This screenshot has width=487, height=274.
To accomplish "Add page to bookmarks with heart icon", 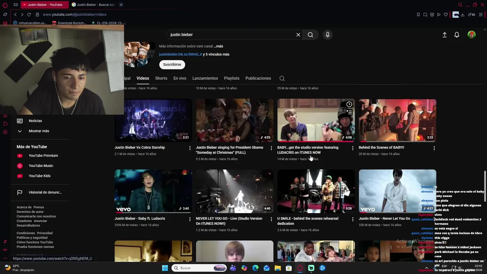I will (446, 14).
